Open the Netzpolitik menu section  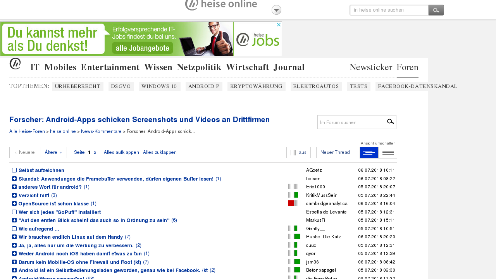click(x=199, y=67)
